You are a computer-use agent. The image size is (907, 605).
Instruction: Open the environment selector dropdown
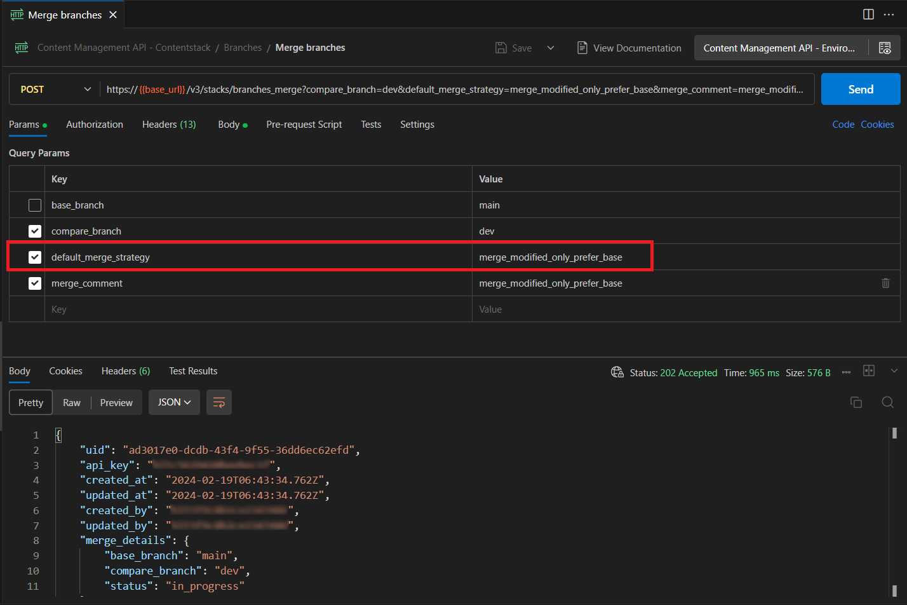[779, 48]
